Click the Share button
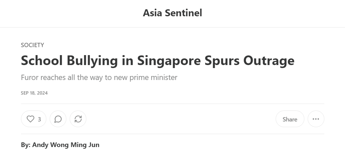The image size is (345, 155). (x=290, y=119)
